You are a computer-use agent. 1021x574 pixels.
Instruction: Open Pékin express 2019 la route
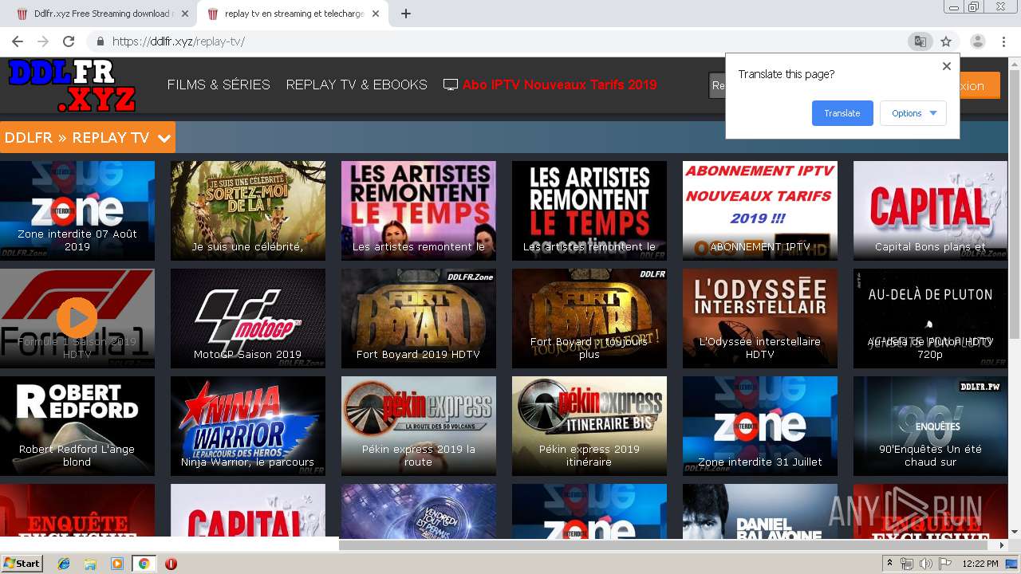point(419,426)
